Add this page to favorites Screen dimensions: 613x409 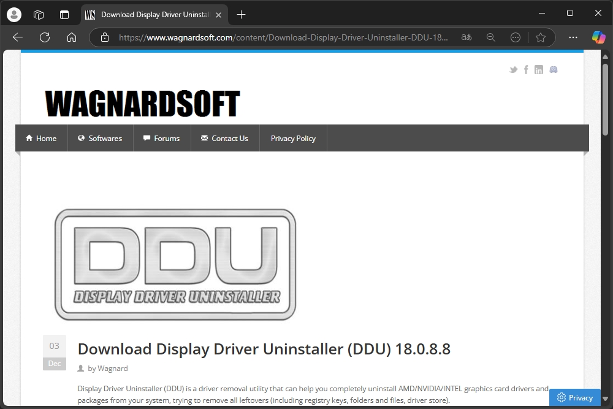coord(541,37)
